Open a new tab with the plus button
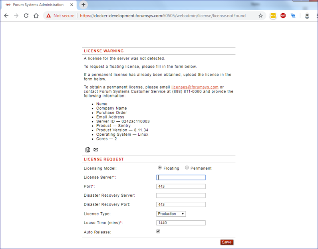 click(83, 5)
